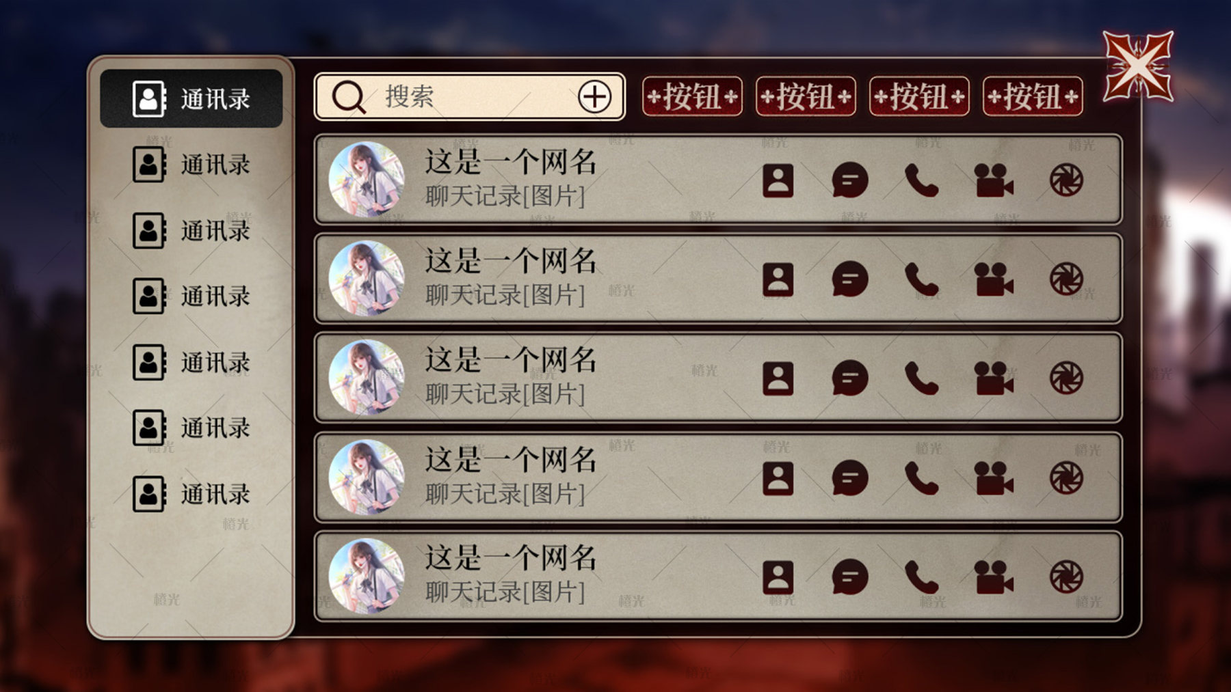Click video camera icon in first contact row
Screen dimensions: 1231x692
point(993,181)
